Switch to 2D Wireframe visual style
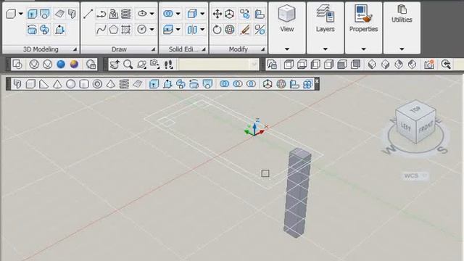 [17, 65]
